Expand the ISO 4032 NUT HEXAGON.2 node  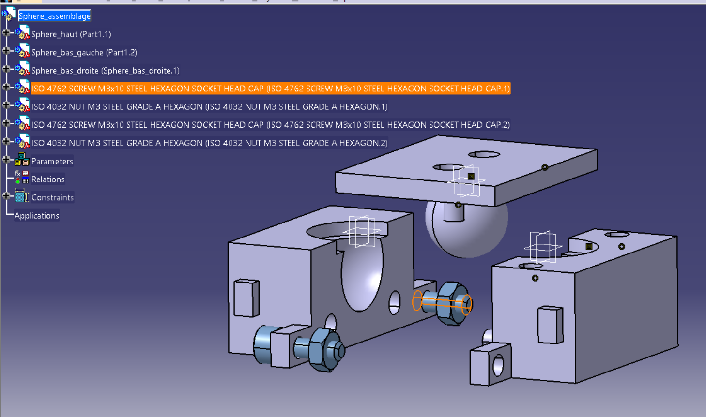(x=6, y=141)
